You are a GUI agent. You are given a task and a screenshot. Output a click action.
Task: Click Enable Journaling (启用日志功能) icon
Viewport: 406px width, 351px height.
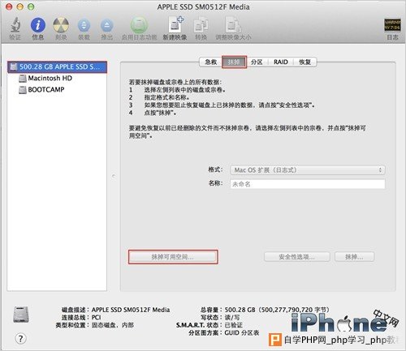click(x=139, y=25)
